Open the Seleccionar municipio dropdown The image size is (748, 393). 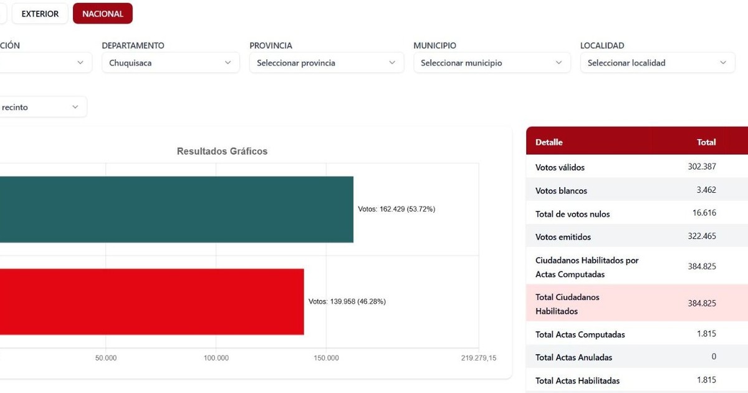pyautogui.click(x=491, y=62)
